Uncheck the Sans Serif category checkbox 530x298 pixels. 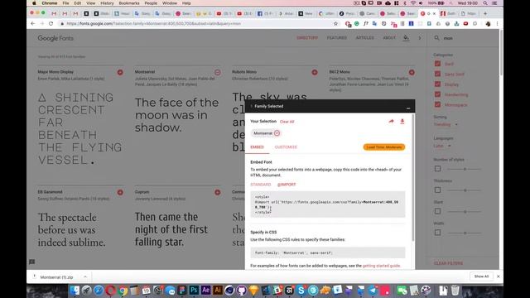437,74
